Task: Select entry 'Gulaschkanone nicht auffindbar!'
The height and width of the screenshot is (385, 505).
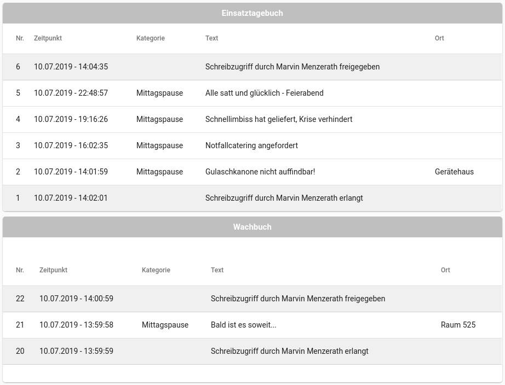Action: pos(260,172)
